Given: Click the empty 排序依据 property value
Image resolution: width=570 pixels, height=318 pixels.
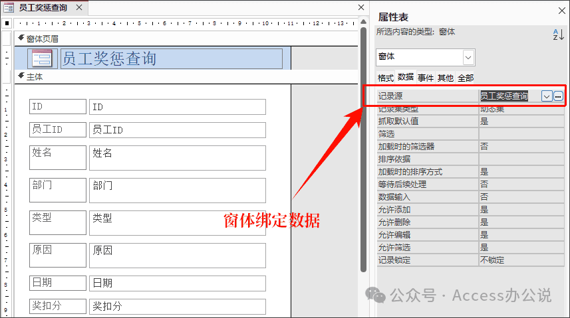Looking at the screenshot, I should click(521, 159).
